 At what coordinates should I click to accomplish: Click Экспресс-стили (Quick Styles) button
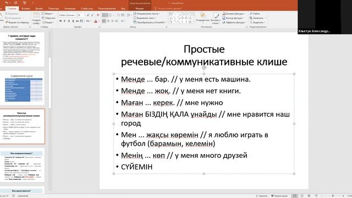216,18
